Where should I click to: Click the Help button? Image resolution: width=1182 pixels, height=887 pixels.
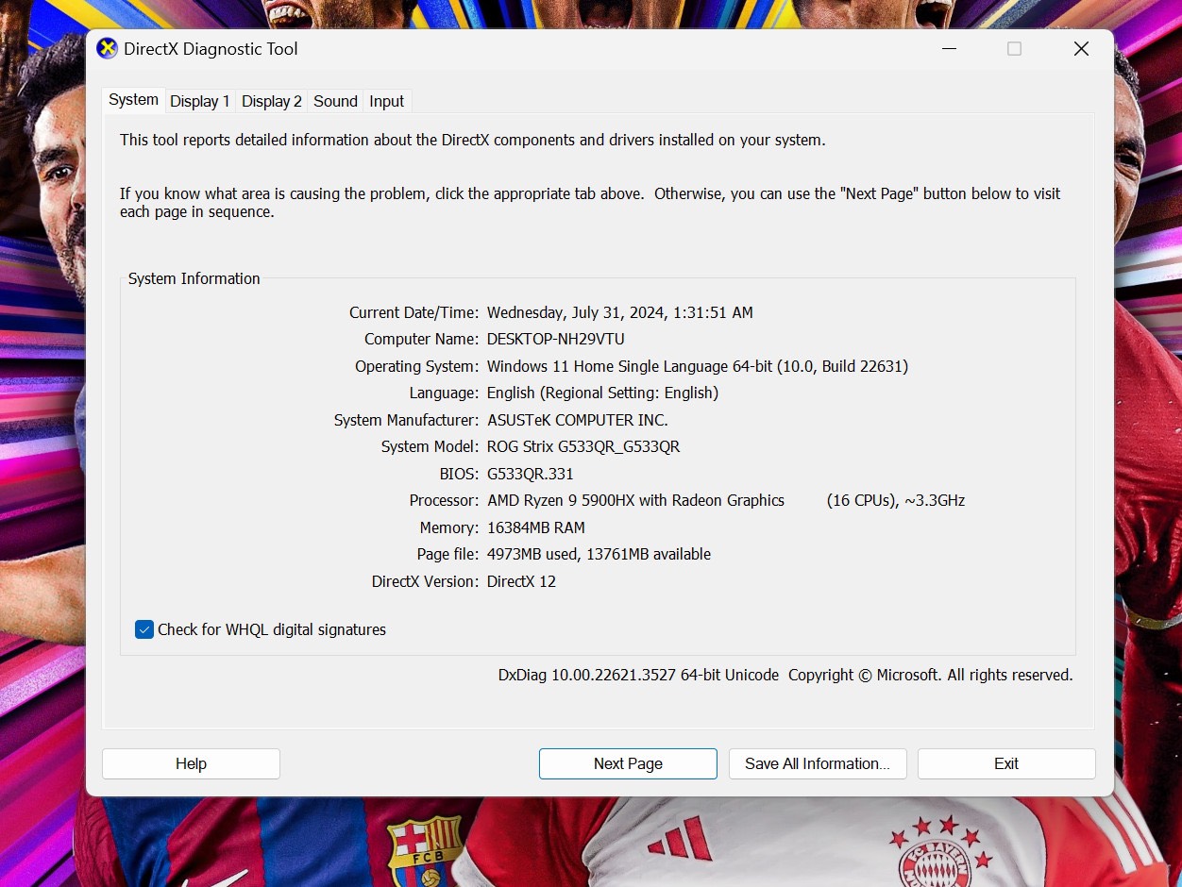[x=191, y=763]
